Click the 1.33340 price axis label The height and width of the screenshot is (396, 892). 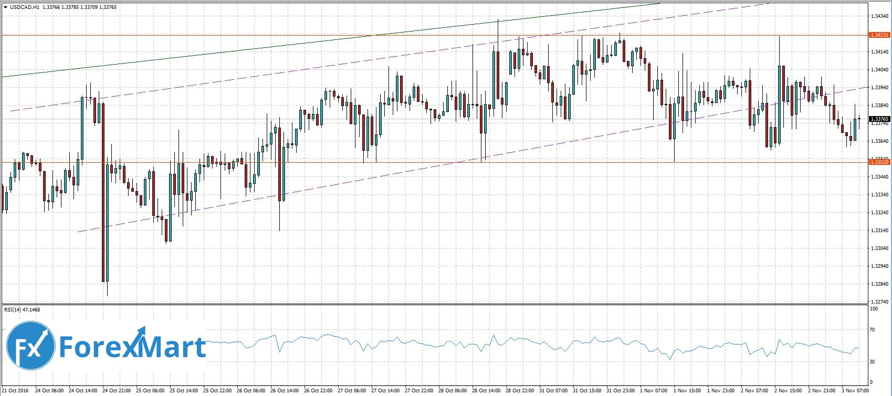[879, 195]
